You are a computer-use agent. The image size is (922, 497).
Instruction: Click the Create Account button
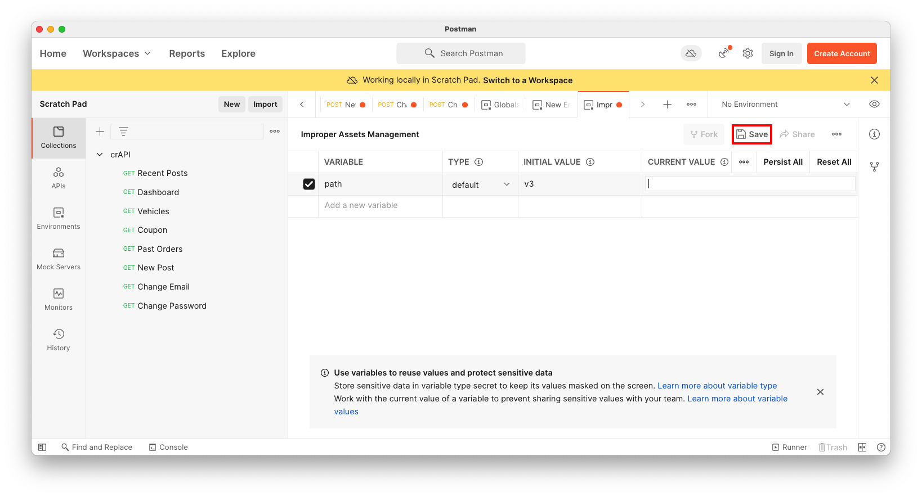[x=842, y=53]
